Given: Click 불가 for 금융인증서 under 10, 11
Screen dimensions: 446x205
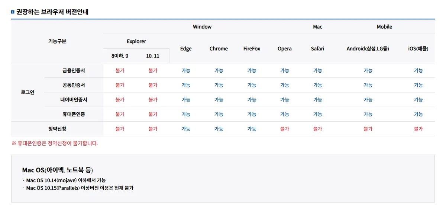Looking at the screenshot, I should [x=153, y=70].
